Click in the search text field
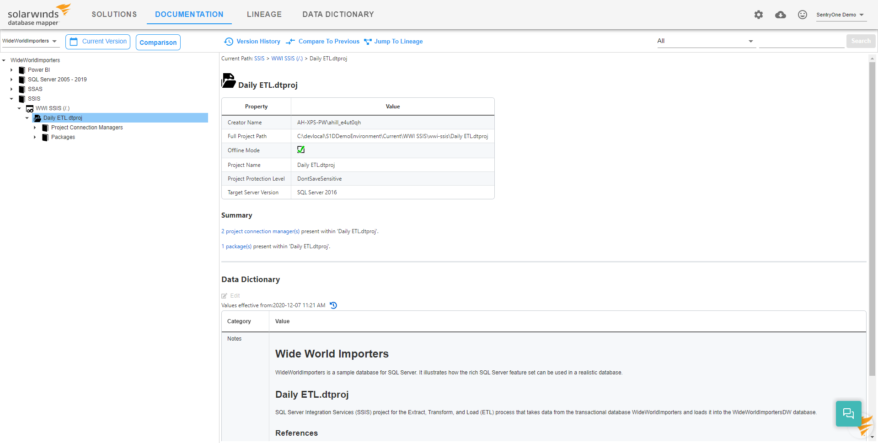 [x=802, y=42]
